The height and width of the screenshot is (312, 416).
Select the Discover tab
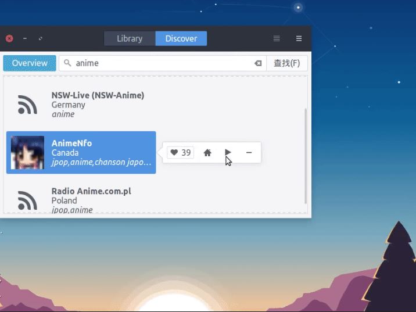click(x=181, y=38)
